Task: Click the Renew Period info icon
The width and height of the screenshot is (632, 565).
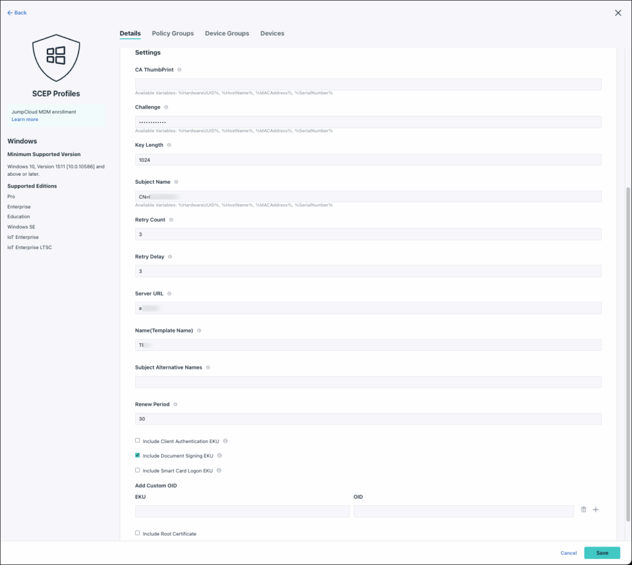Action: click(x=174, y=404)
